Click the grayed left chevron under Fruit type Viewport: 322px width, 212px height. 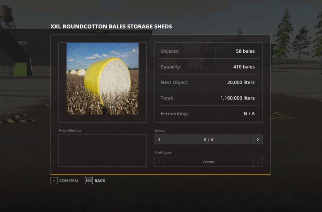coord(159,162)
